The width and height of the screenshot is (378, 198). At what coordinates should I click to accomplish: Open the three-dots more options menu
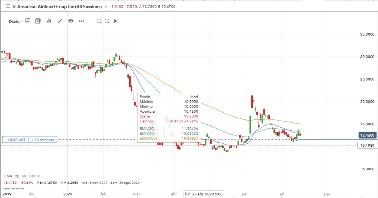tap(82, 21)
